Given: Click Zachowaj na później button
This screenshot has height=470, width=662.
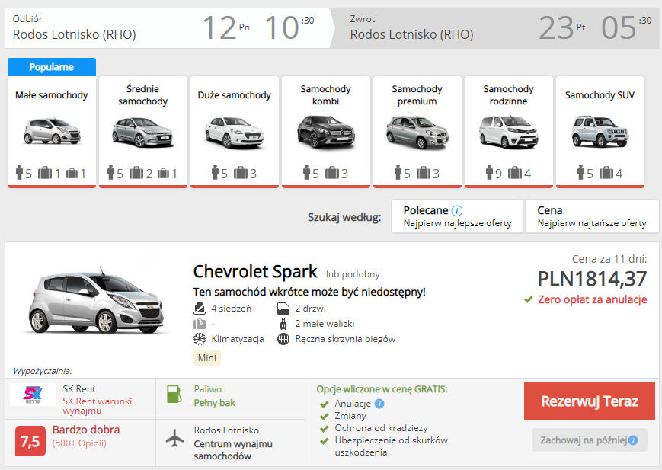Looking at the screenshot, I should 590,440.
